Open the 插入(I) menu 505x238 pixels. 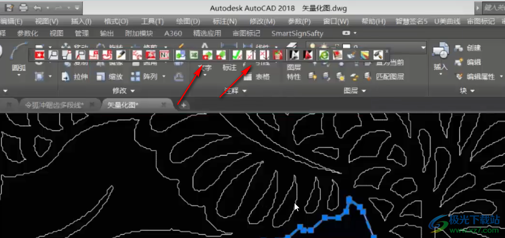tap(81, 22)
